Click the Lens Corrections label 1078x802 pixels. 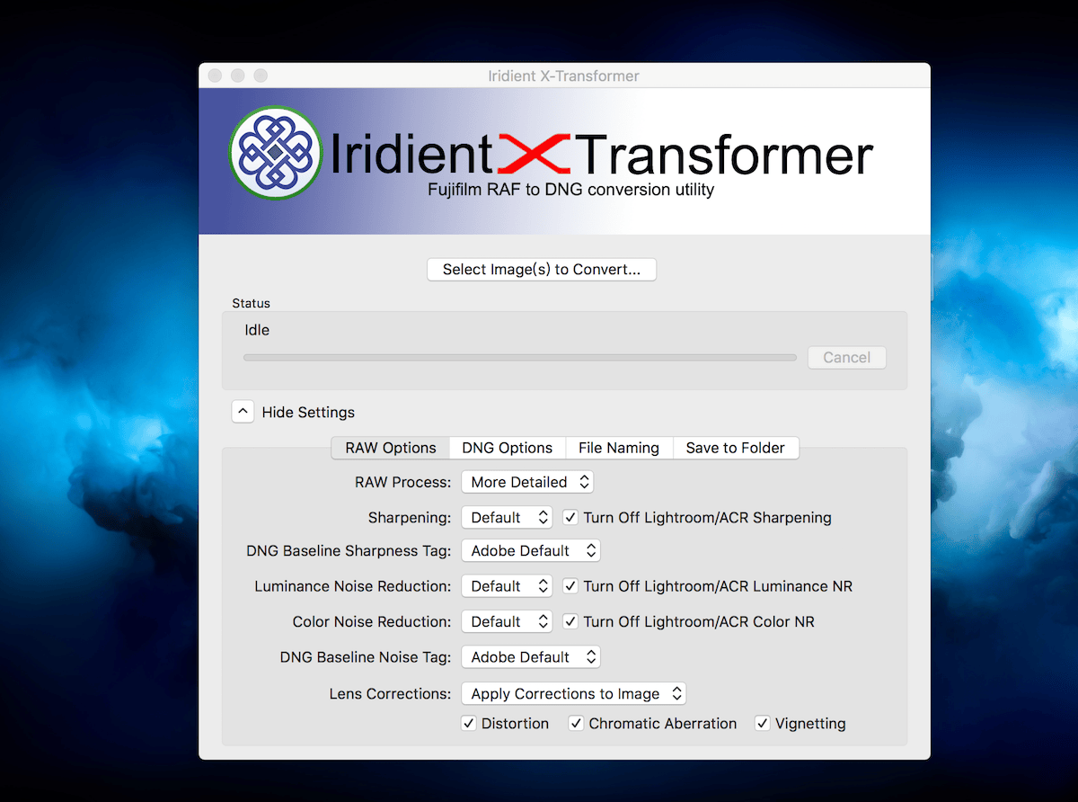tap(391, 694)
